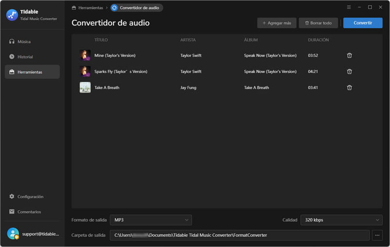Open the hamburger menu icon

click(349, 7)
